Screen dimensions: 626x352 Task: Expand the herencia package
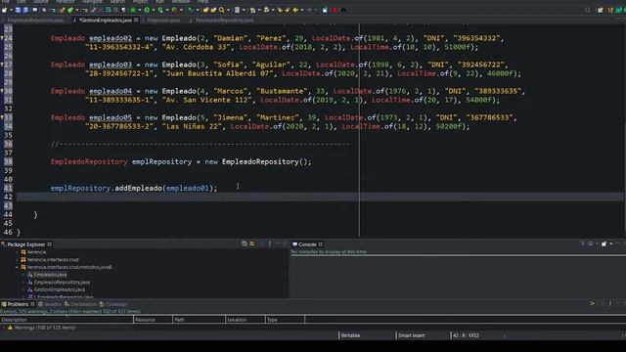coord(18,252)
